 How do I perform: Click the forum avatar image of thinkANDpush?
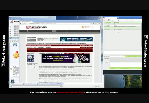(x=31, y=58)
